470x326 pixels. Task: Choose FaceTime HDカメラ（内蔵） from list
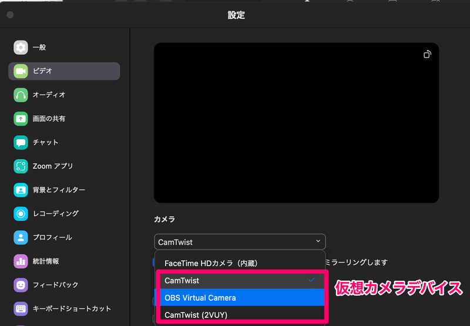coord(240,263)
